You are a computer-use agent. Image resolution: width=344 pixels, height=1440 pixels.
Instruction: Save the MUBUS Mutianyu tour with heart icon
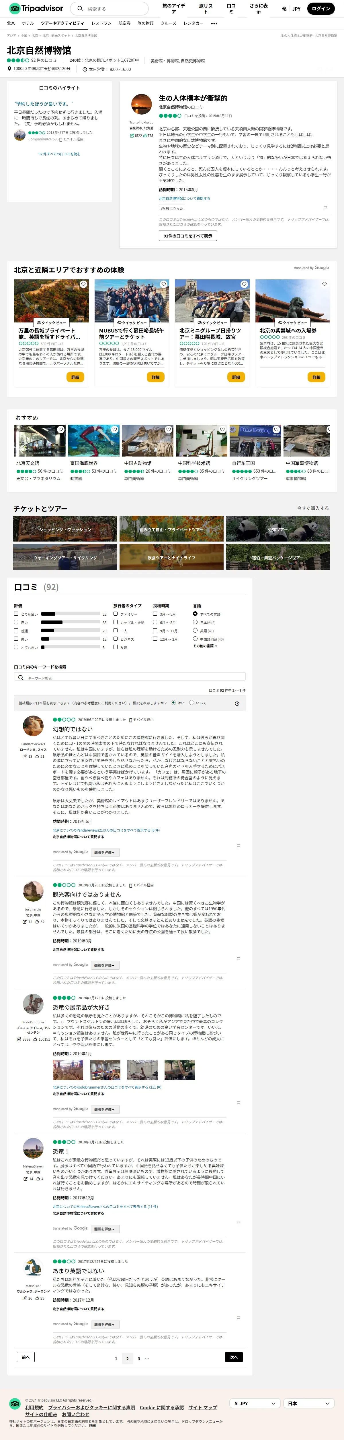point(164,284)
